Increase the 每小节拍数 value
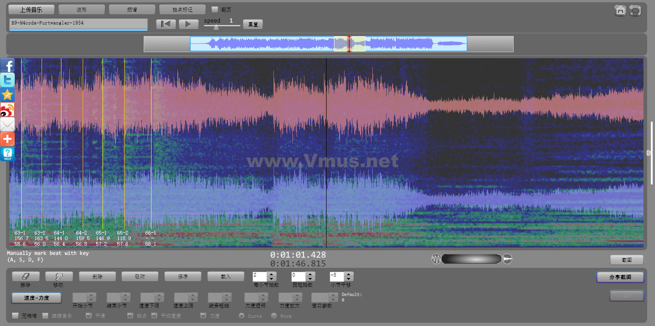Image resolution: width=655 pixels, height=326 pixels. pyautogui.click(x=272, y=274)
